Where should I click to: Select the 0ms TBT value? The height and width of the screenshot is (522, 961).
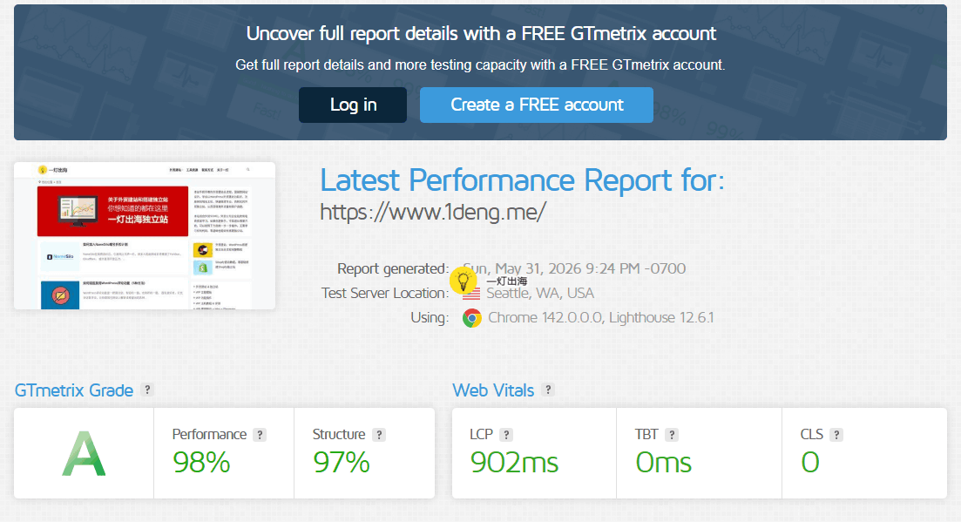coord(664,463)
